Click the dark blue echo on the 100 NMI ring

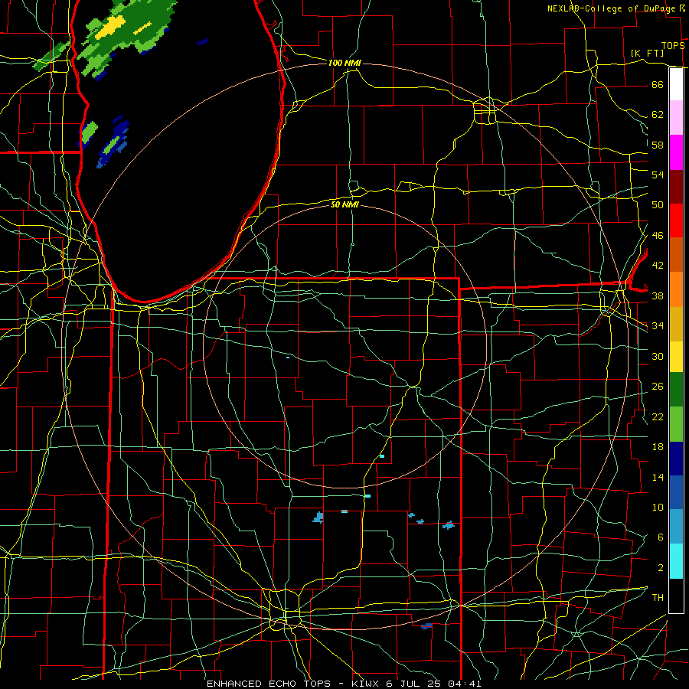tap(426, 626)
